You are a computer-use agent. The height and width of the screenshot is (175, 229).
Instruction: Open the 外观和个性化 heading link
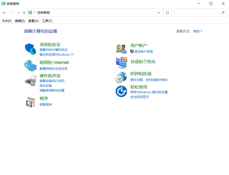143,62
